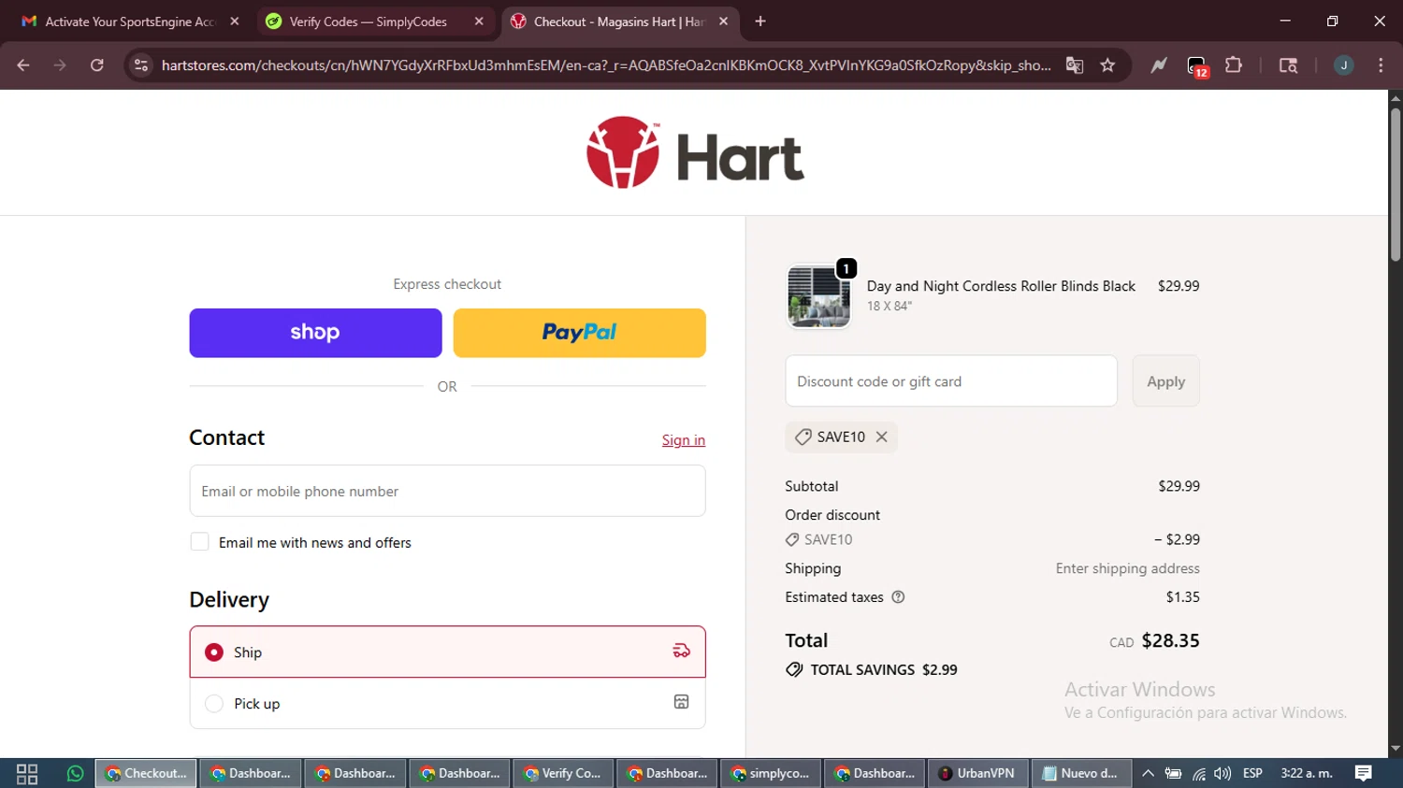This screenshot has width=1403, height=788.
Task: Open Nuevo d... notepad in taskbar
Action: click(x=1080, y=773)
